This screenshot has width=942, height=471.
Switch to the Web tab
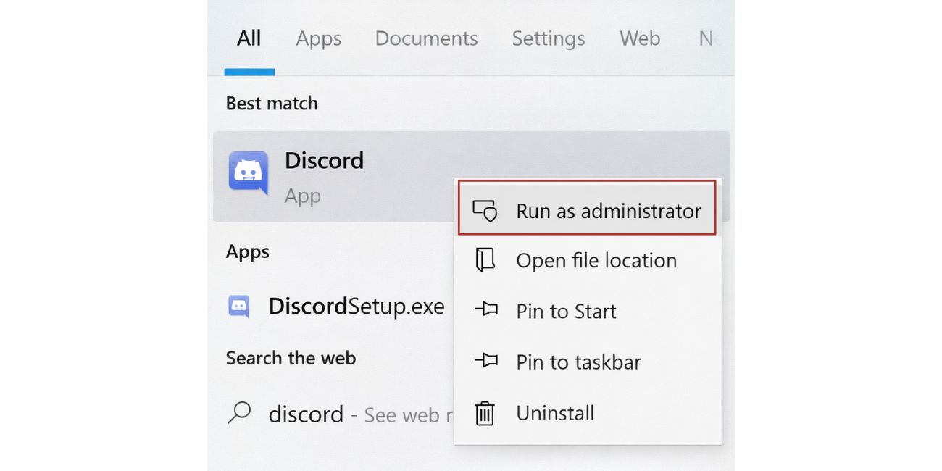coord(639,38)
